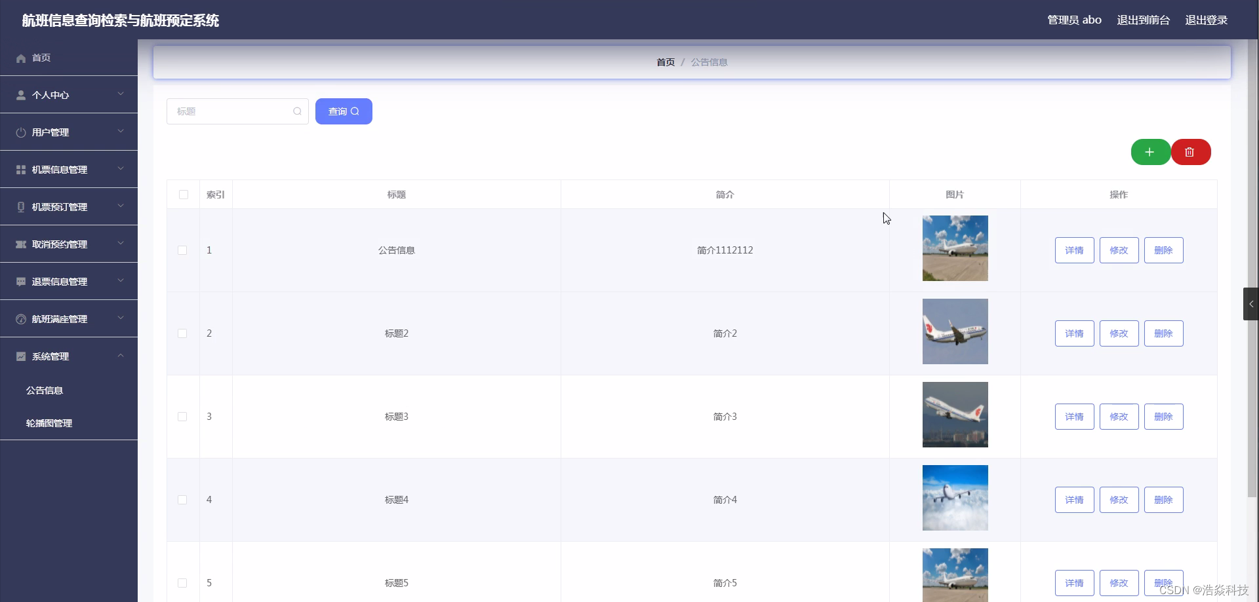Check the checkbox for row 2 标题2
Image resolution: width=1259 pixels, height=602 pixels.
coord(182,333)
